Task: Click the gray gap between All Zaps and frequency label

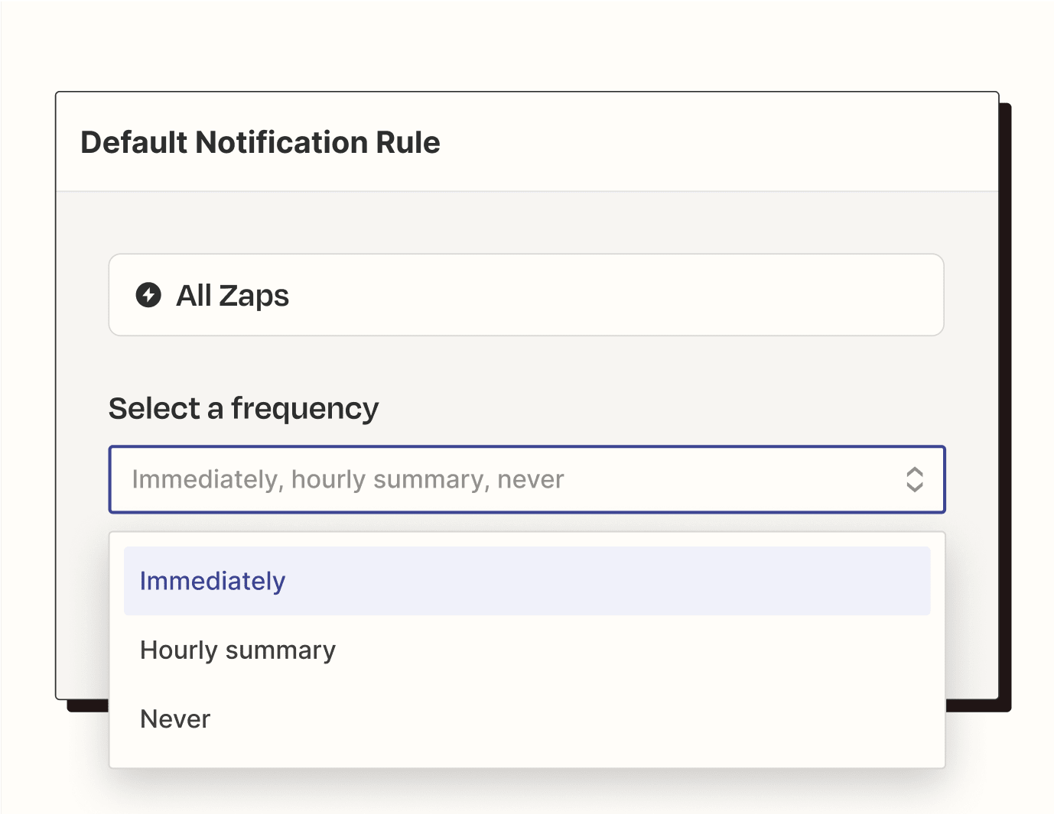Action: coord(526,364)
